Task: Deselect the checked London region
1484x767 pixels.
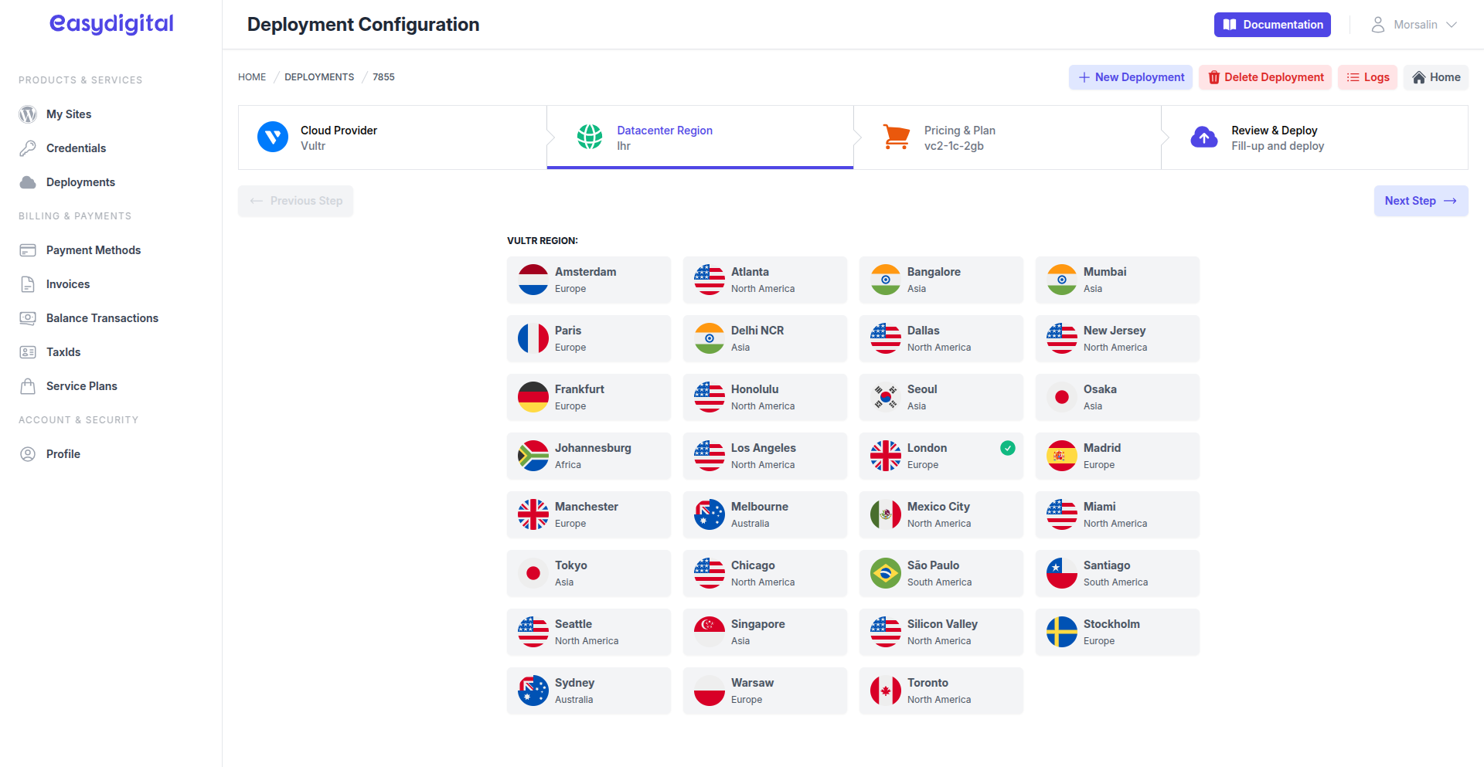Action: 941,456
